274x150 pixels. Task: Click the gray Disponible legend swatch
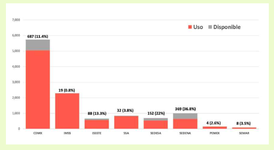(210, 27)
